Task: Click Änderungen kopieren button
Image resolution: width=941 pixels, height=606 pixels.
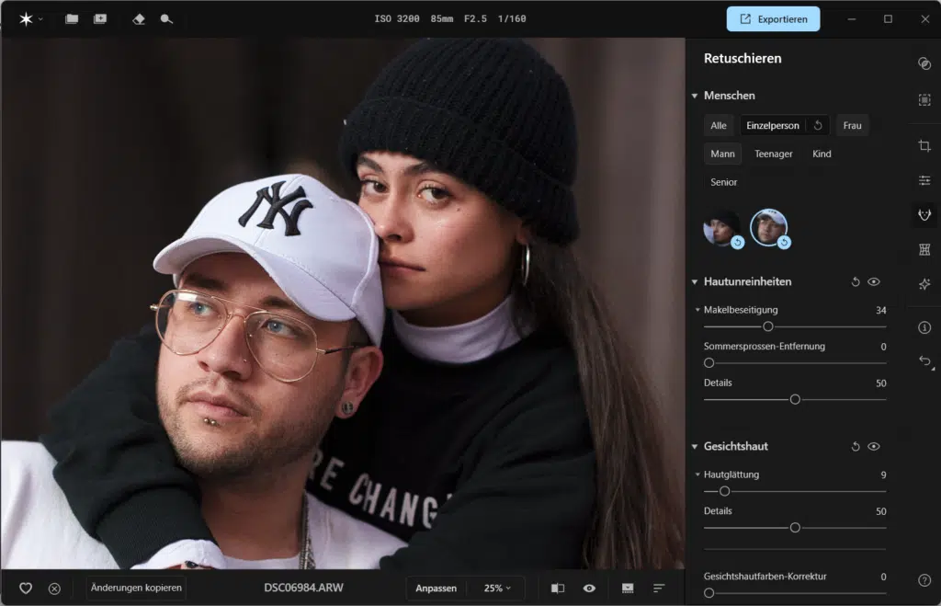Action: (136, 588)
